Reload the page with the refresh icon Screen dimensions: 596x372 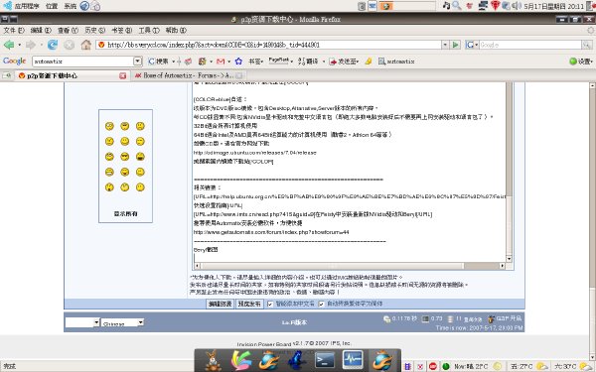(x=53, y=45)
